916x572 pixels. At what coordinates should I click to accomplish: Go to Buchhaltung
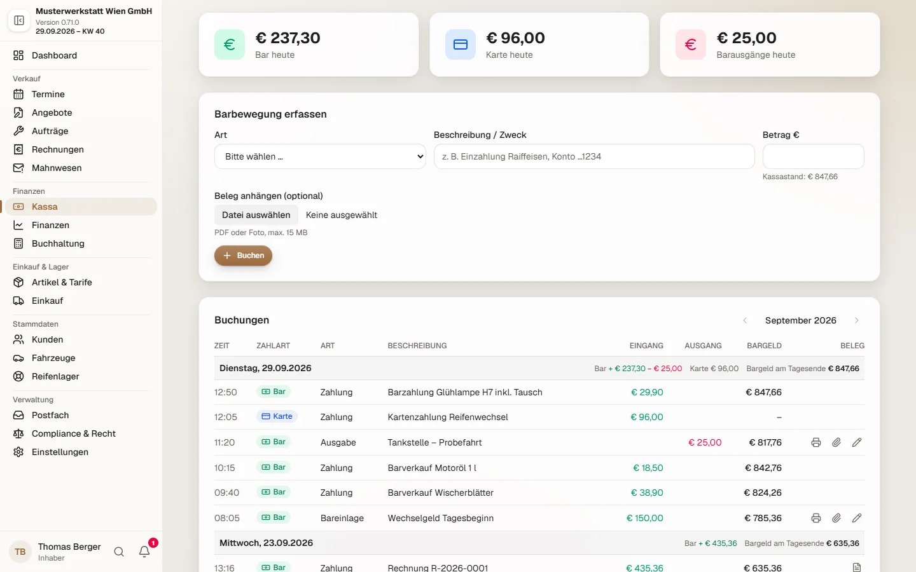pos(81,243)
